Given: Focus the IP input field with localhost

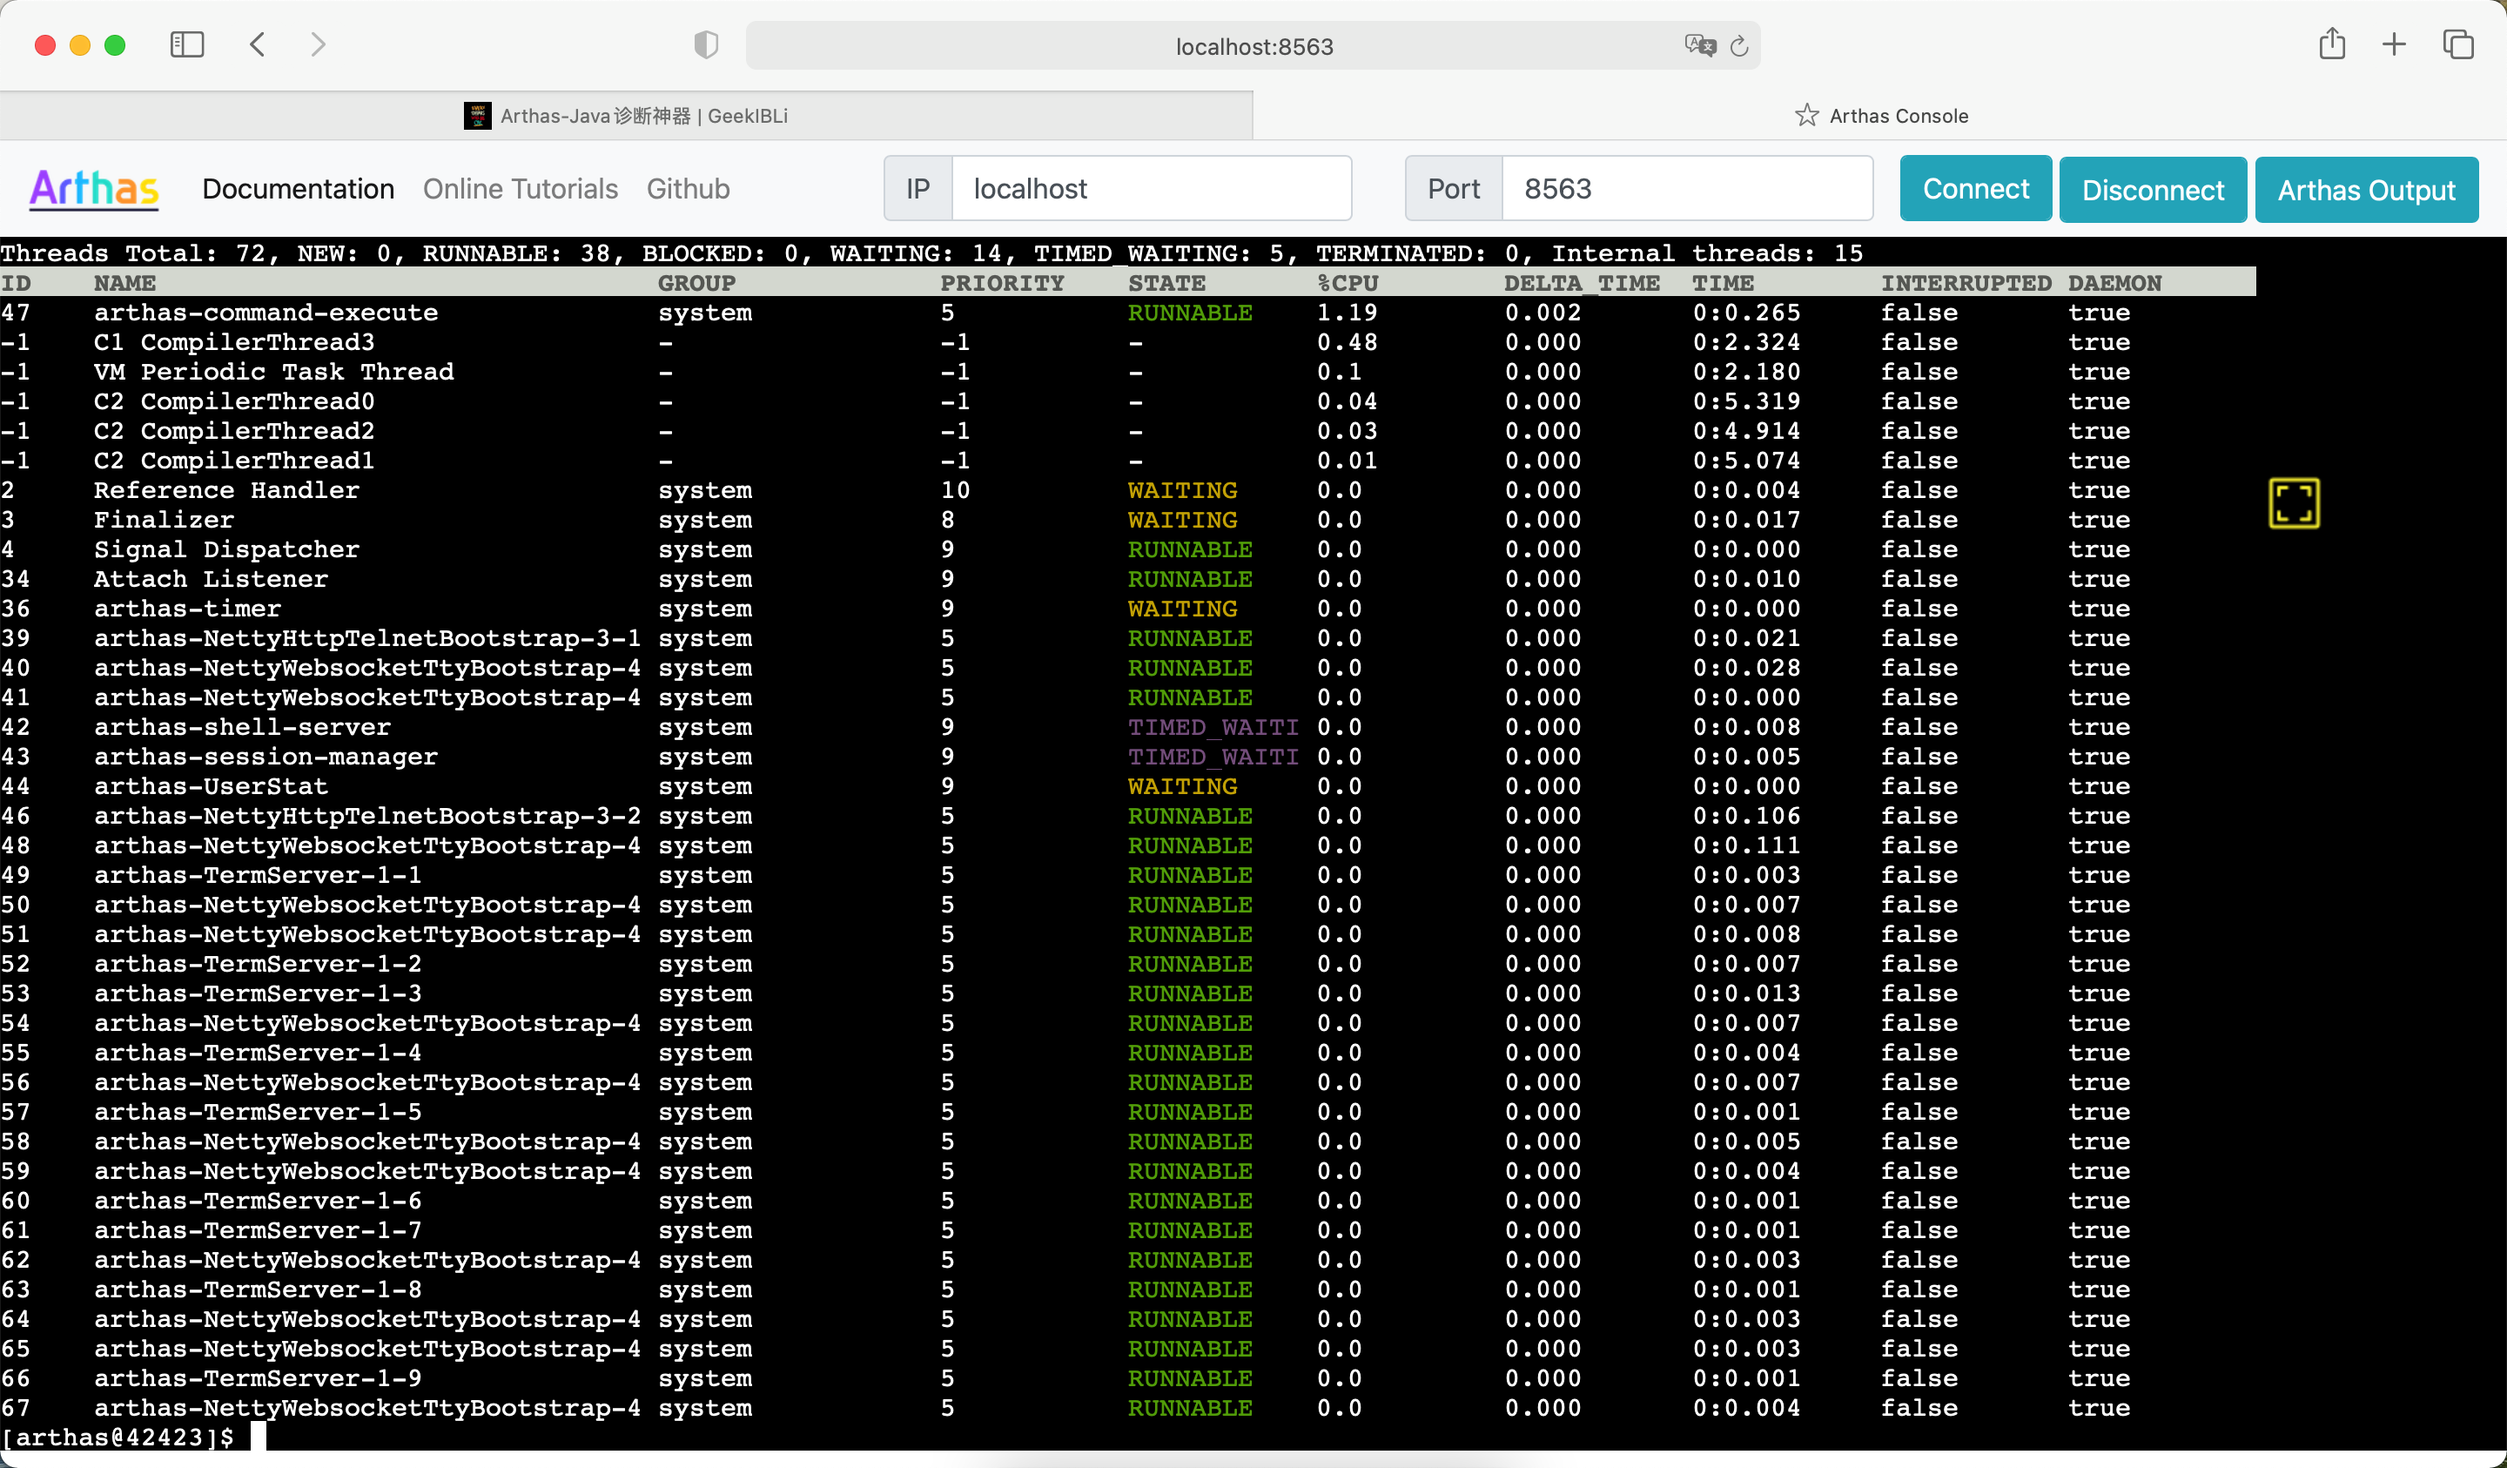Looking at the screenshot, I should pyautogui.click(x=1151, y=188).
